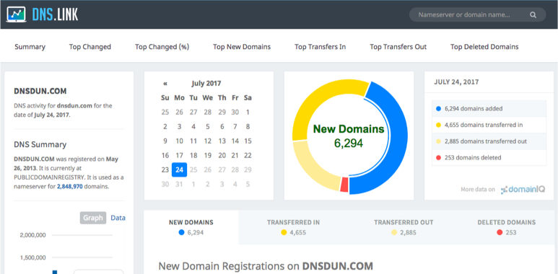
Task: Open Top Transfers In page
Action: click(x=320, y=47)
